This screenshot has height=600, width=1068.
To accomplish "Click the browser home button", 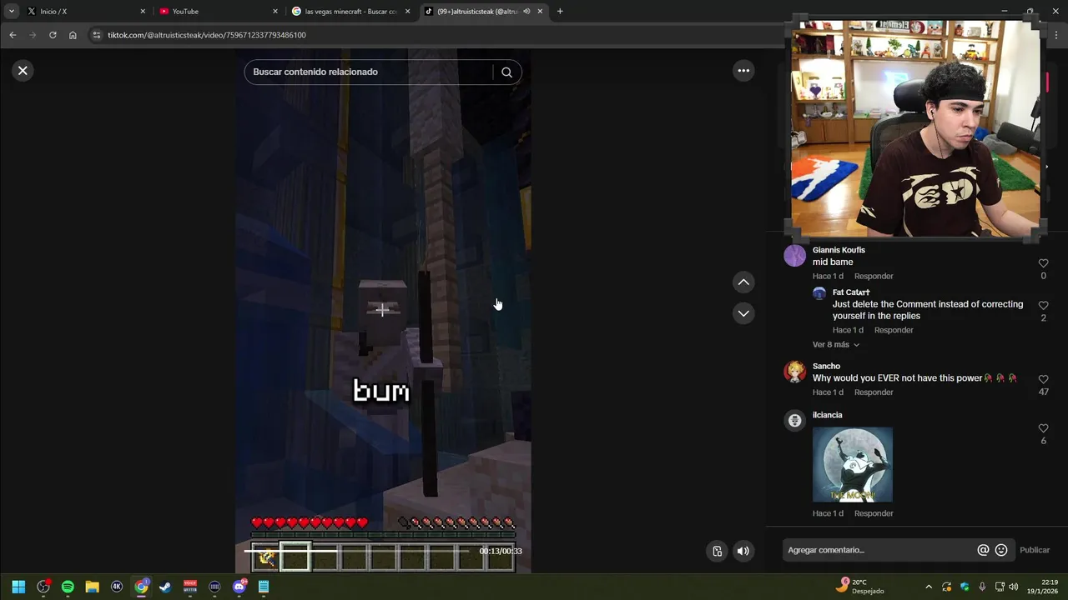I will click(x=73, y=35).
